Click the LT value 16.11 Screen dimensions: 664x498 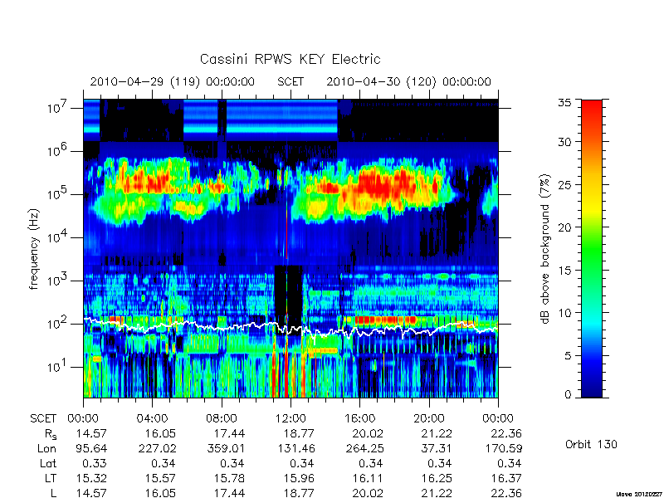(368, 478)
